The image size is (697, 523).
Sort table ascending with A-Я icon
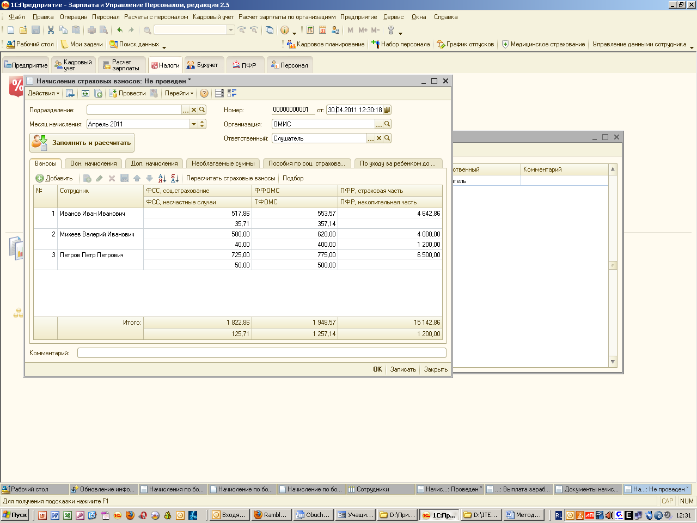pos(162,178)
